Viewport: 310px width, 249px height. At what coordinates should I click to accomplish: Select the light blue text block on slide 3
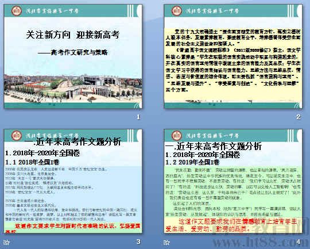[x=73, y=194]
